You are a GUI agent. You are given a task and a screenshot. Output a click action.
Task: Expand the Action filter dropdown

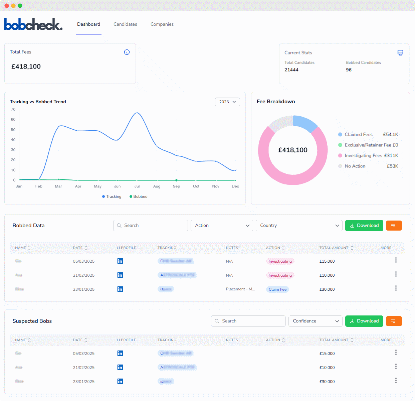[222, 226]
